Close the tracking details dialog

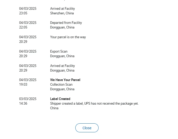pyautogui.click(x=87, y=128)
